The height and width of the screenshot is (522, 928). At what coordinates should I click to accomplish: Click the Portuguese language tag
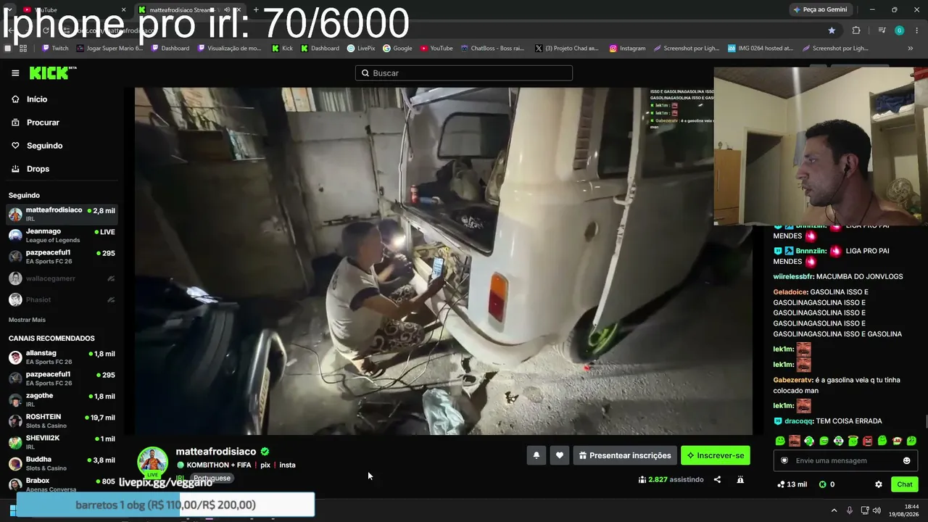pyautogui.click(x=212, y=478)
